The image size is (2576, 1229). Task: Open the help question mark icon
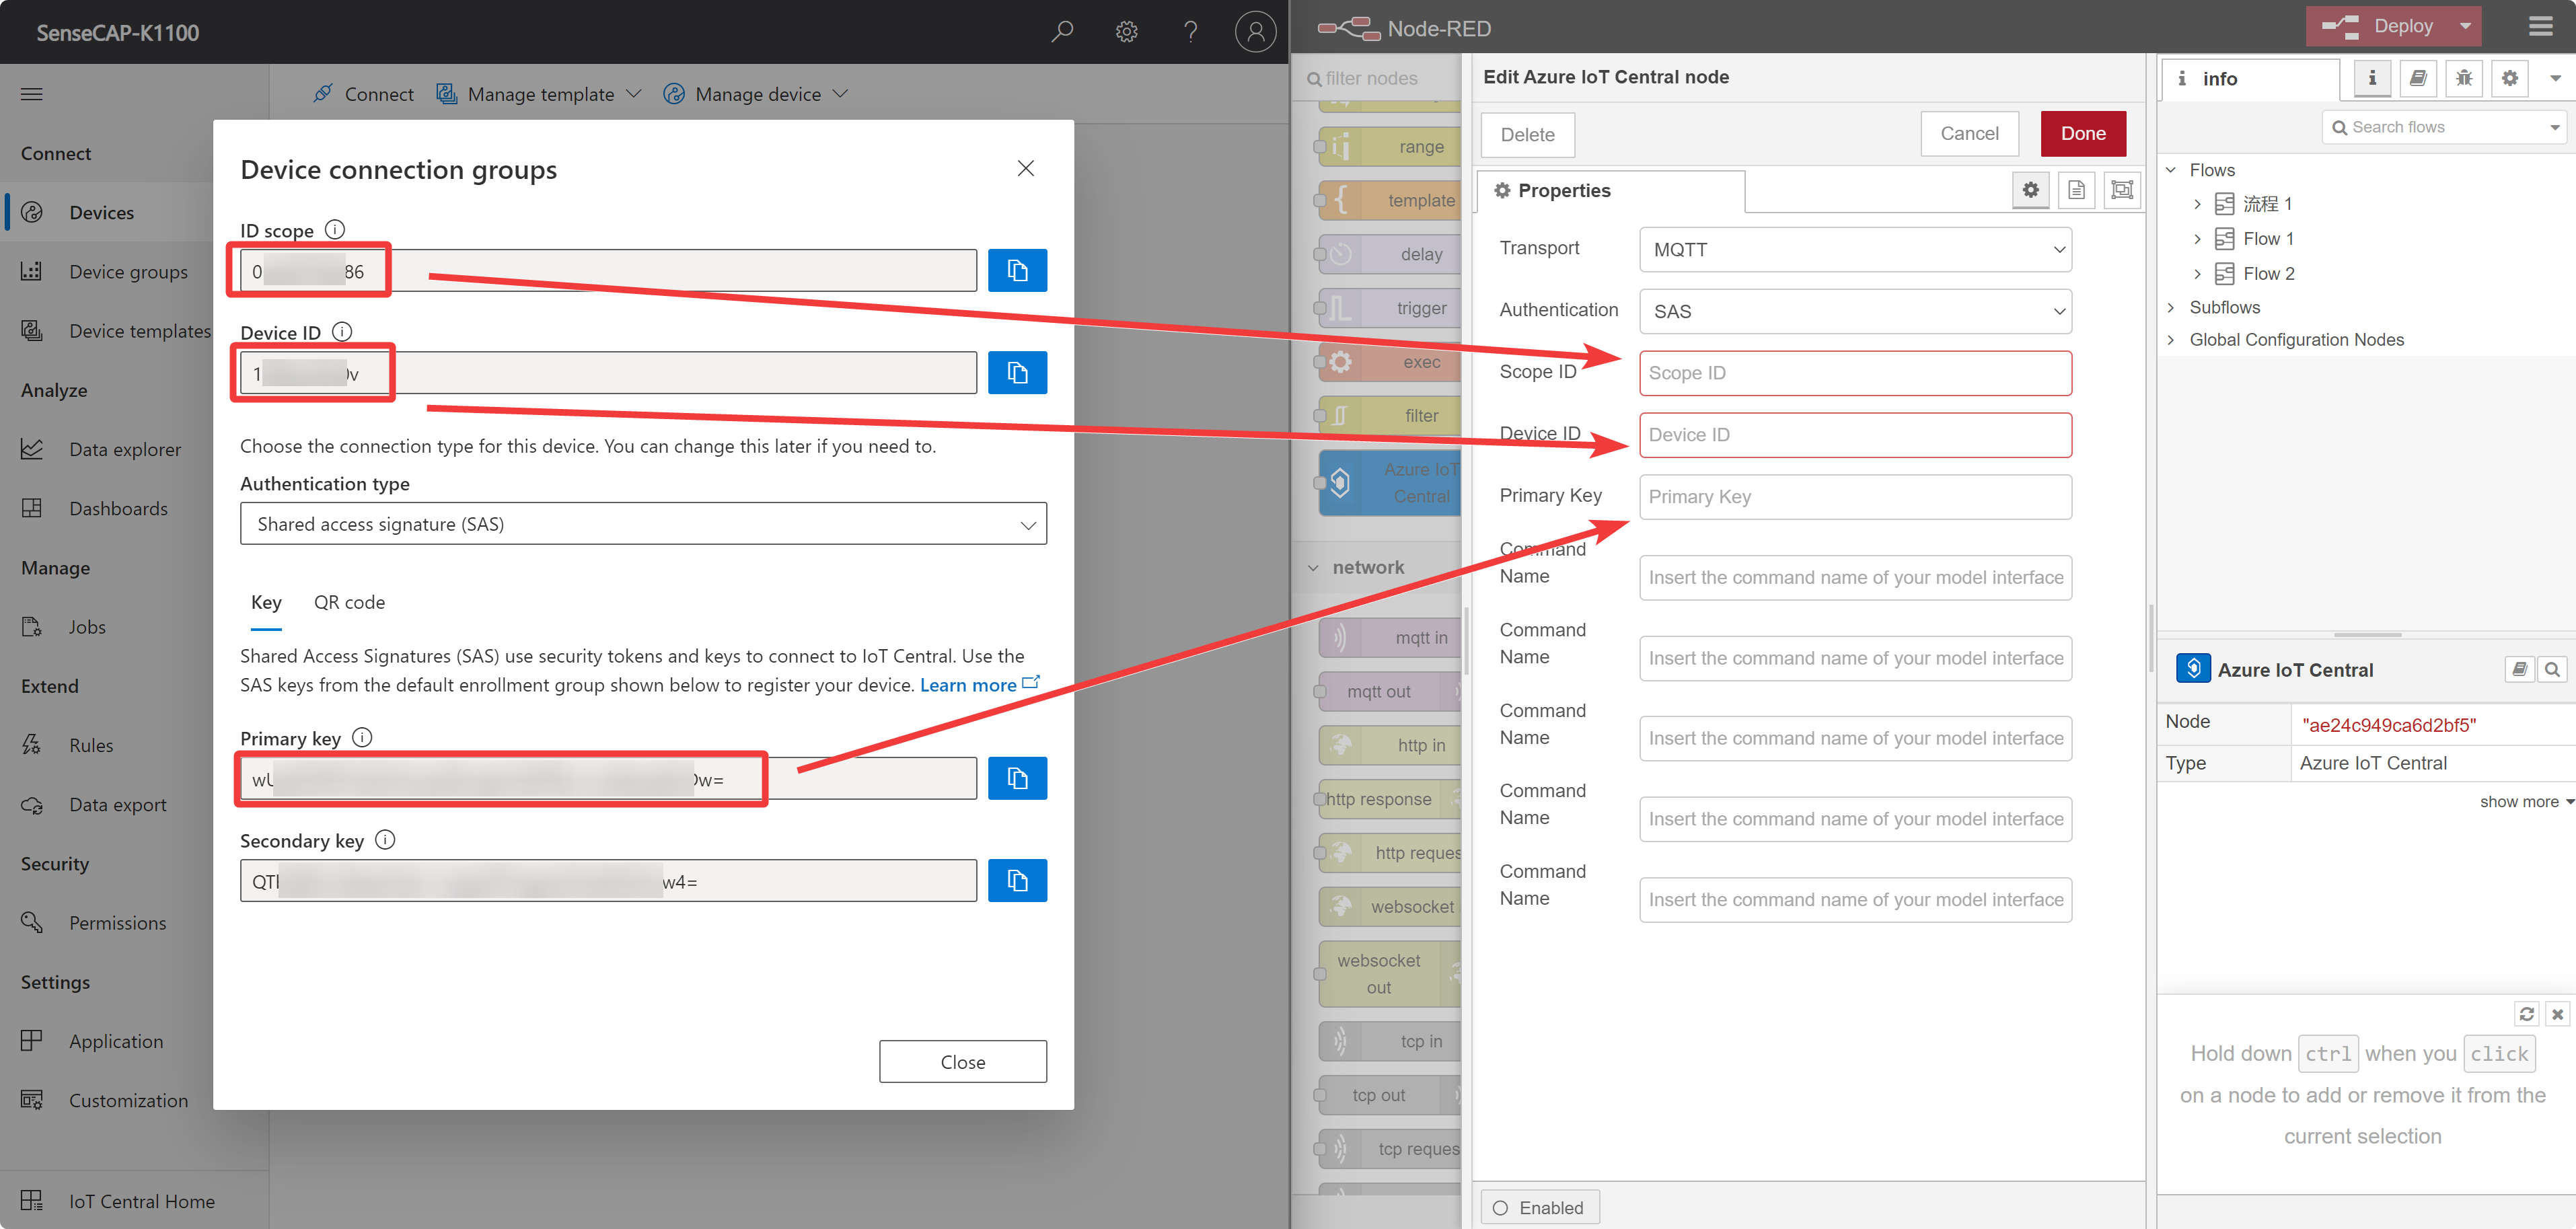click(x=1190, y=32)
